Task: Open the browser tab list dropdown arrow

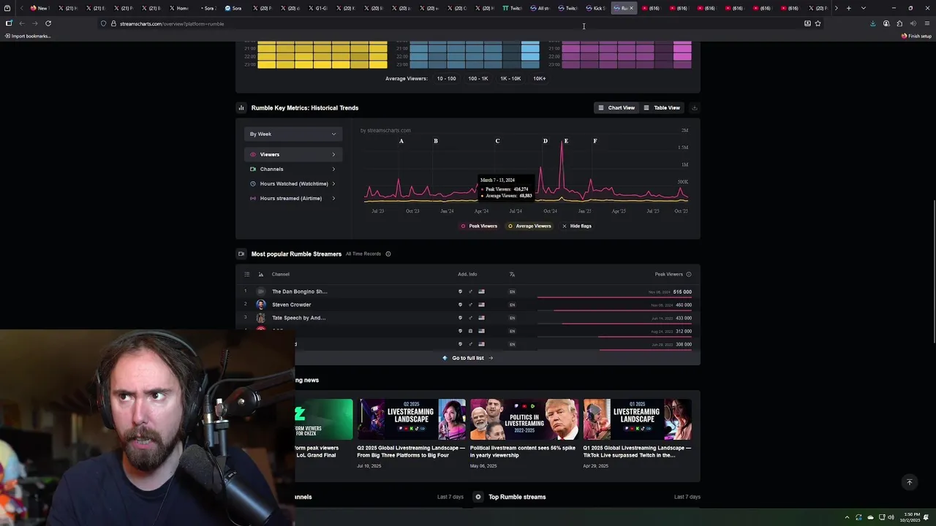Action: pyautogui.click(x=864, y=8)
